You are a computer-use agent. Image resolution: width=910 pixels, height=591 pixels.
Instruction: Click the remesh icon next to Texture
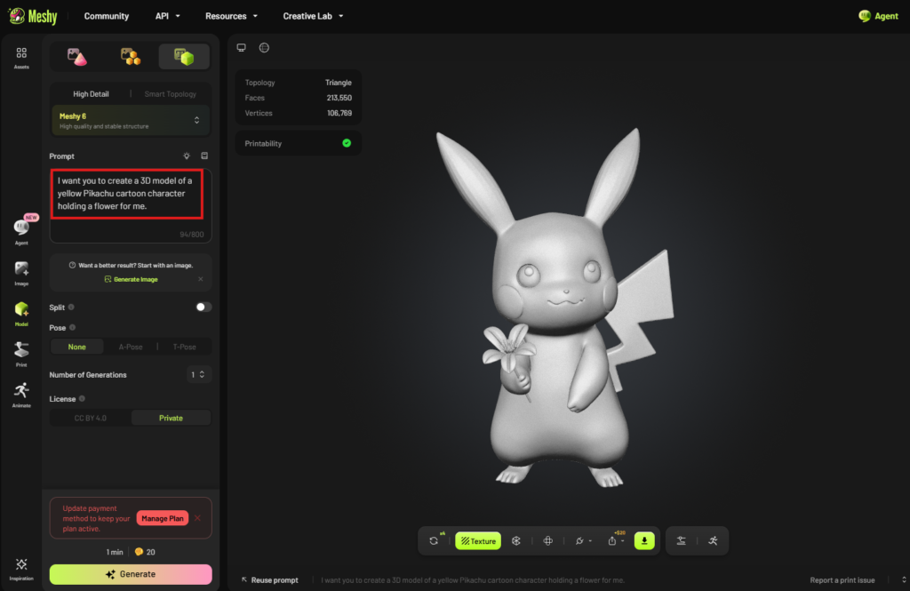[516, 540]
